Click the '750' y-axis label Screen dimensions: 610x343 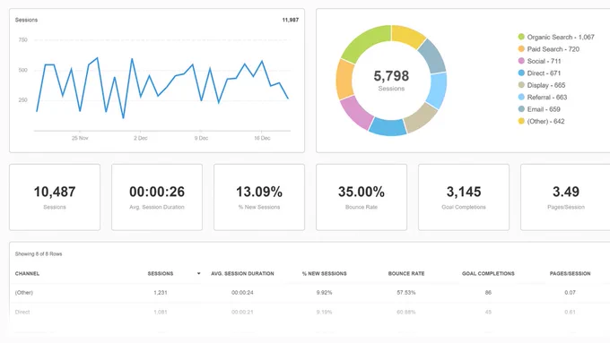tap(23, 39)
